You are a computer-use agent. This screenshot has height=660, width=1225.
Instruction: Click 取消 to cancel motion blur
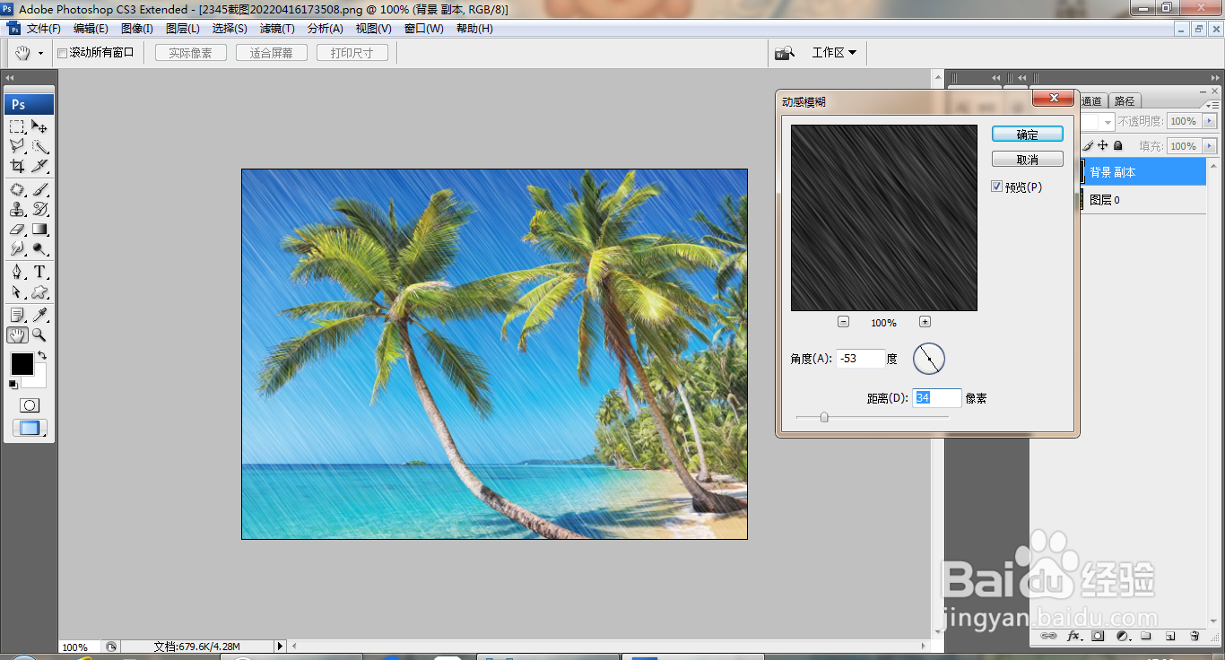point(1028,160)
